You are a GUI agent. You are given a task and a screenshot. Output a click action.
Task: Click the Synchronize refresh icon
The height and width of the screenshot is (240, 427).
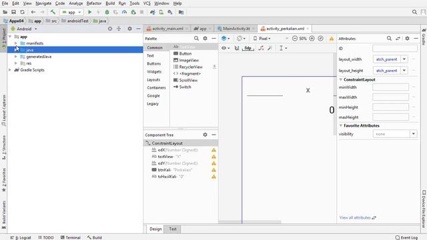click(x=22, y=12)
